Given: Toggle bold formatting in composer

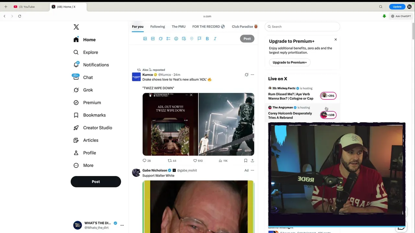Looking at the screenshot, I should click(207, 39).
